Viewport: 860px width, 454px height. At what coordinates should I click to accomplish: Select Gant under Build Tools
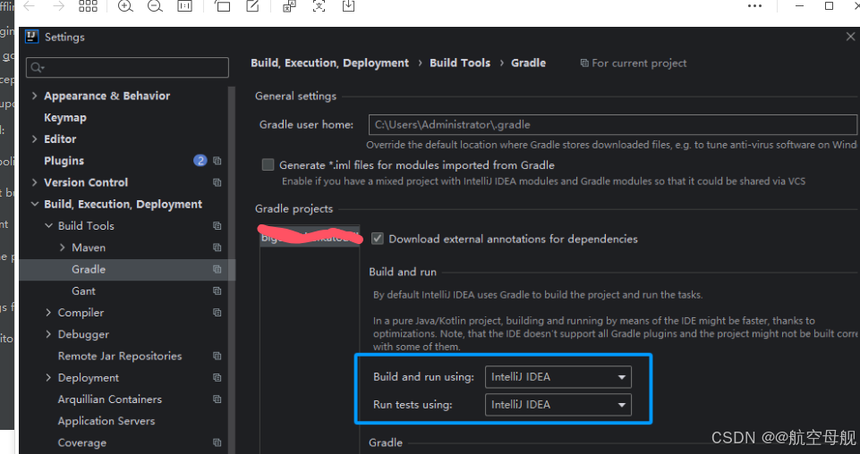(x=83, y=290)
